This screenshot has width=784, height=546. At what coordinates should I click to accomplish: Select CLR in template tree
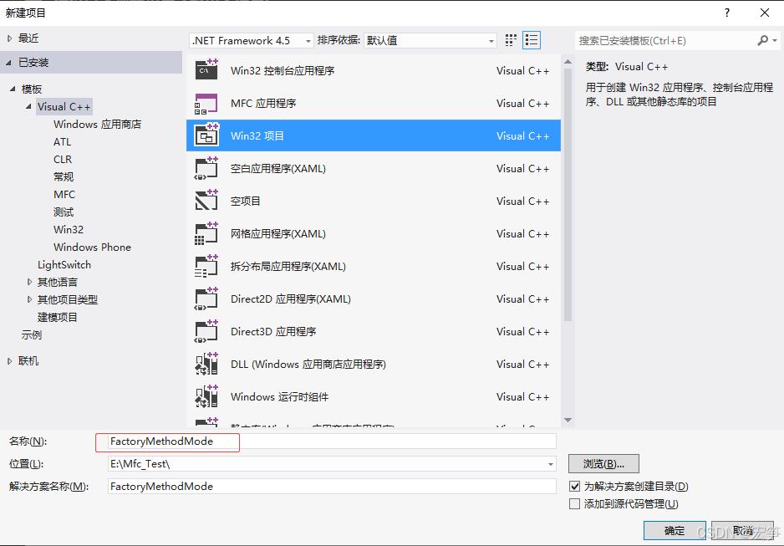[63, 159]
